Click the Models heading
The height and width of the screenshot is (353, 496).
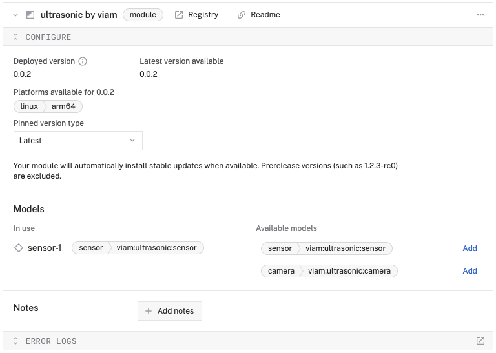29,209
